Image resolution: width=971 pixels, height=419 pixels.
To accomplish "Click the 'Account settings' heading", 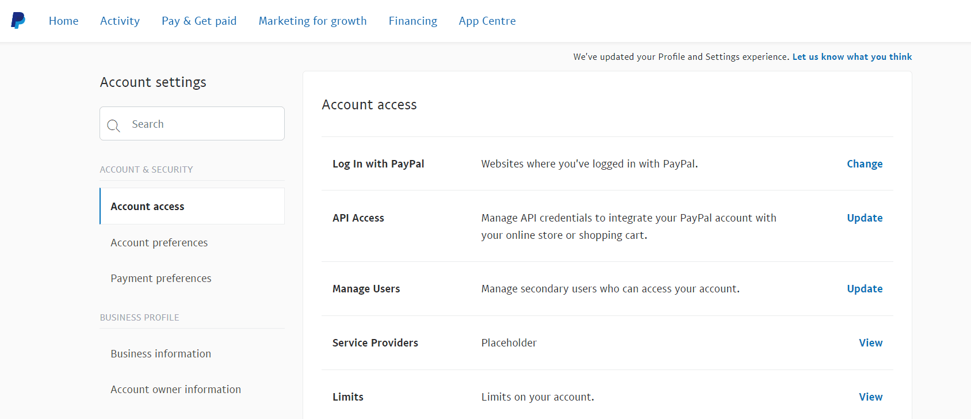I will tap(153, 82).
